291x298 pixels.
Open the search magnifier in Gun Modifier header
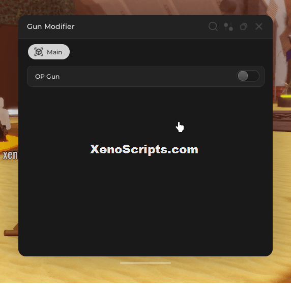coord(213,26)
